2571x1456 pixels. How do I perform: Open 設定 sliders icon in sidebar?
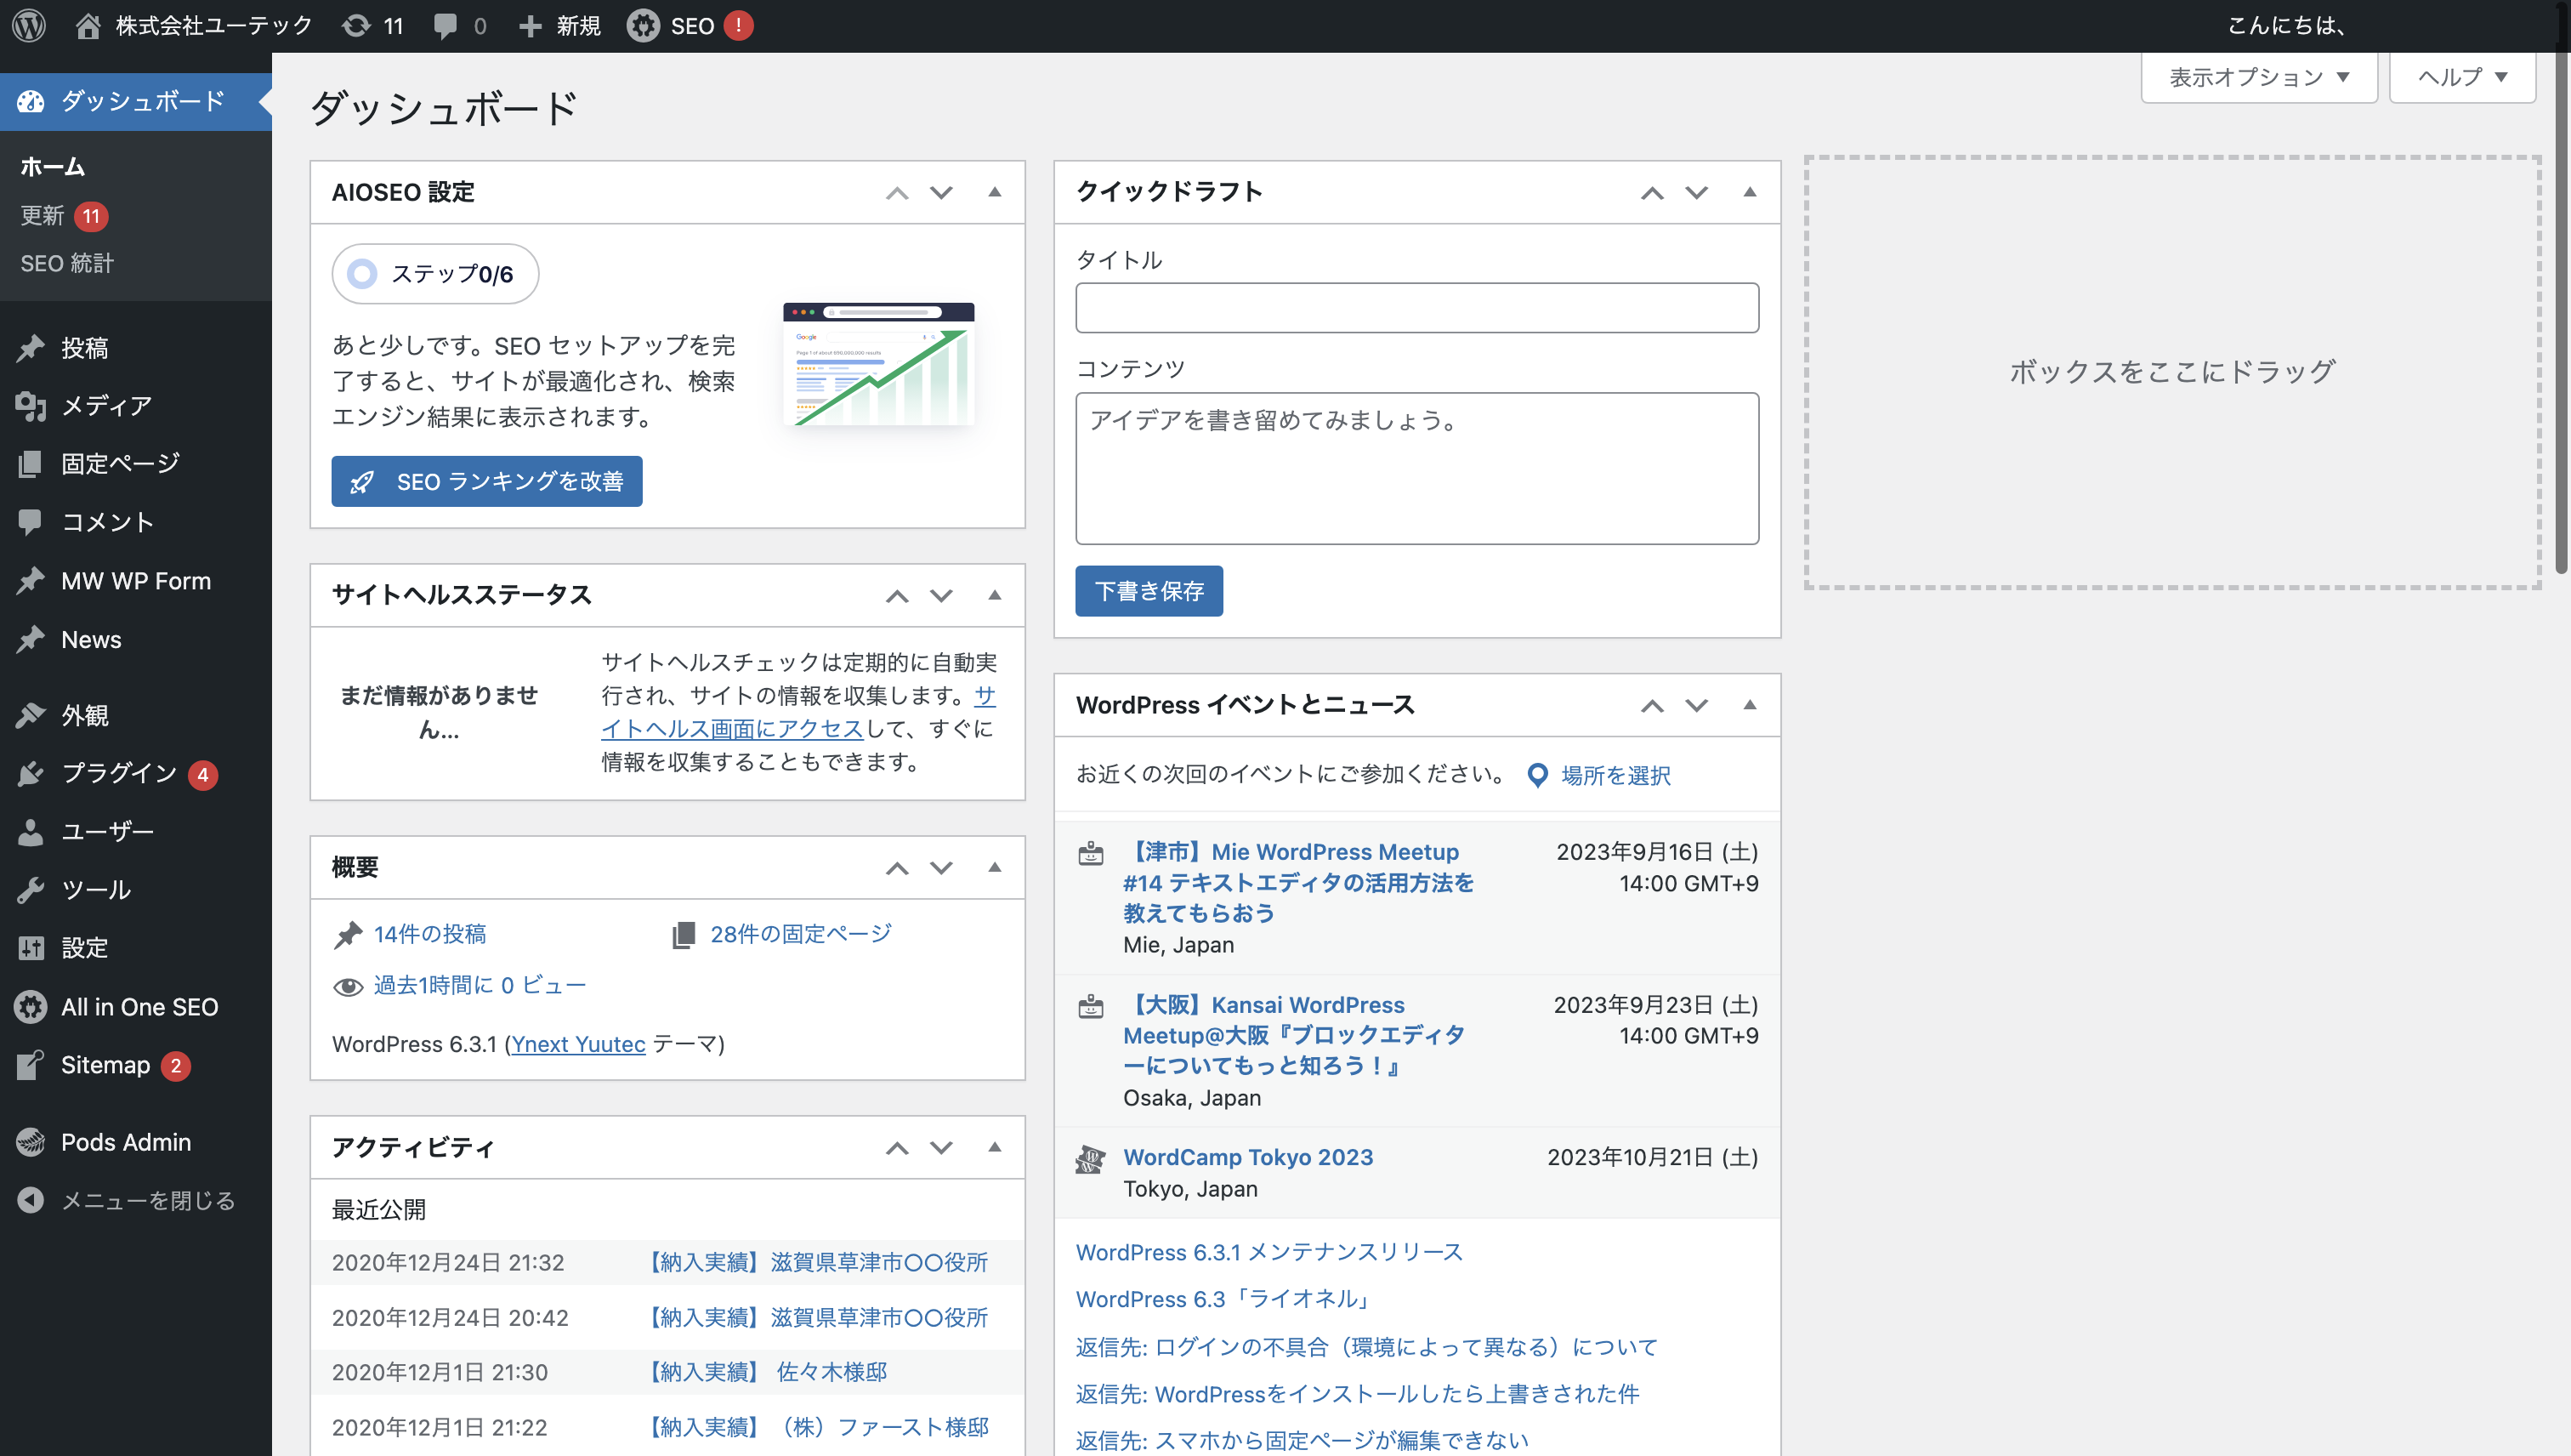click(x=31, y=947)
